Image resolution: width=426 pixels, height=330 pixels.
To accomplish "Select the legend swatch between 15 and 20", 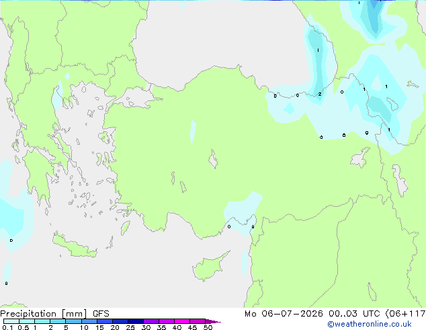I will click(105, 321).
